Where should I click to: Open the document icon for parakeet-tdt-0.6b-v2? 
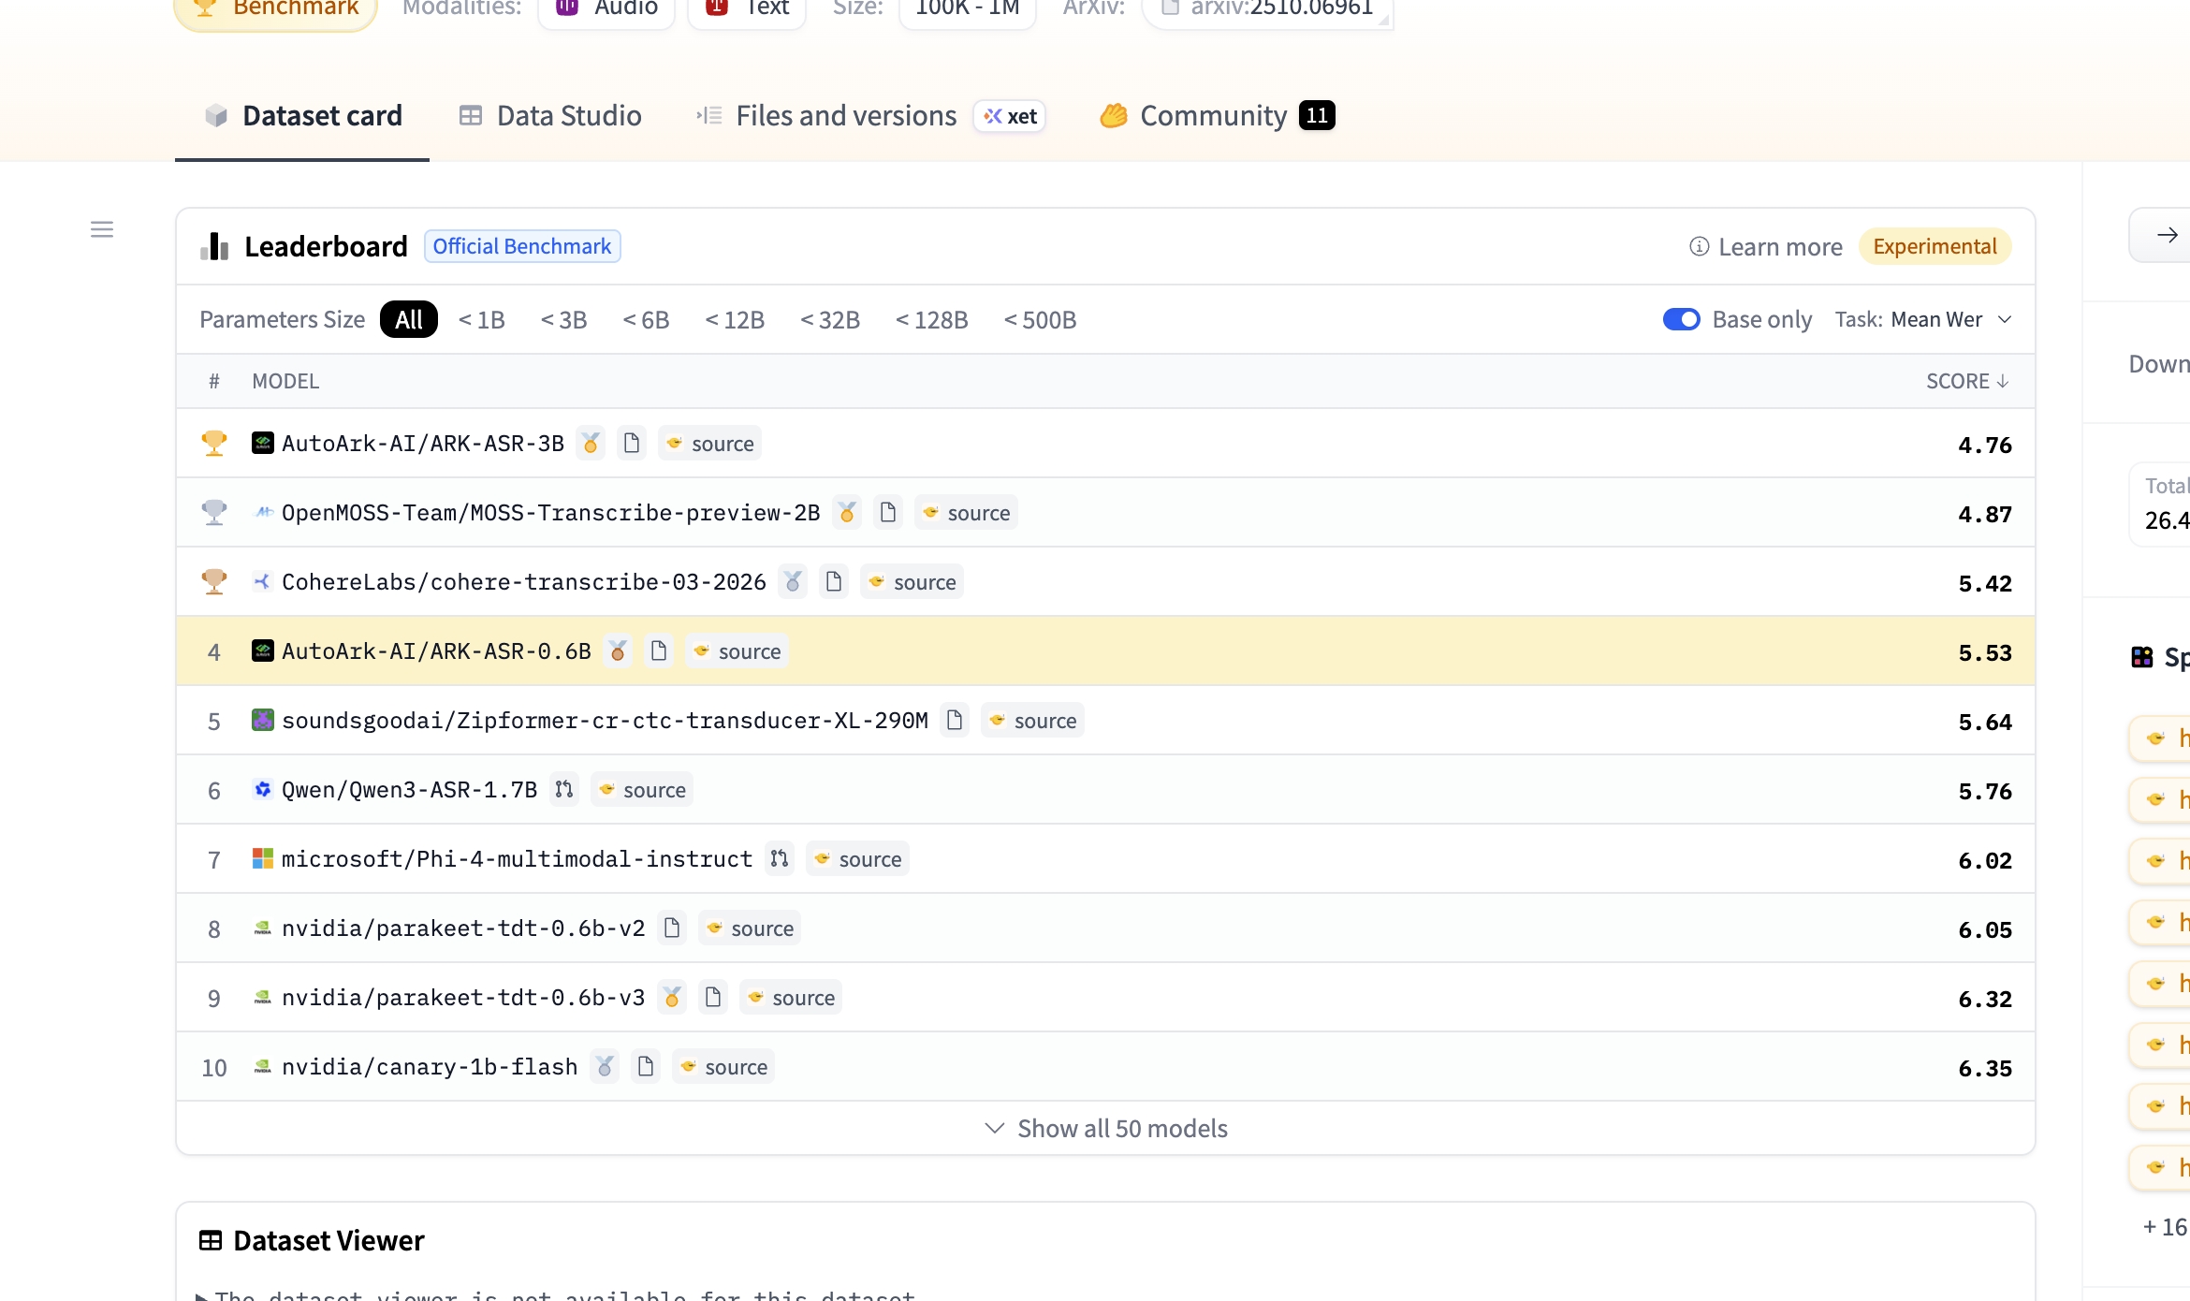point(672,928)
